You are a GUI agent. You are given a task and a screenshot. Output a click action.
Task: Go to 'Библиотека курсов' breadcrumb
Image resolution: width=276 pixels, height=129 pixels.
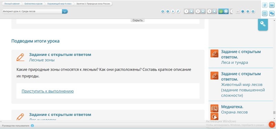[x=33, y=4]
